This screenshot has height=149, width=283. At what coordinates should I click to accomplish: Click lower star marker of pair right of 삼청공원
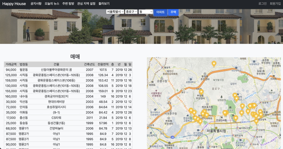tap(237, 99)
